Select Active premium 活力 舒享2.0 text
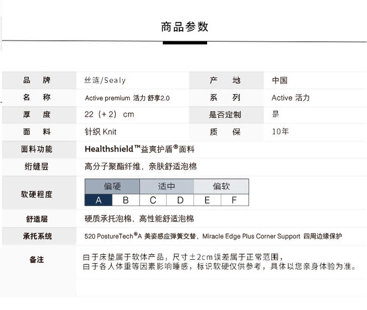Image resolution: width=367 pixels, height=310 pixels. click(127, 98)
